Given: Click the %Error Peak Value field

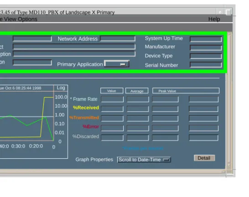Looking at the screenshot, I should (165, 128).
